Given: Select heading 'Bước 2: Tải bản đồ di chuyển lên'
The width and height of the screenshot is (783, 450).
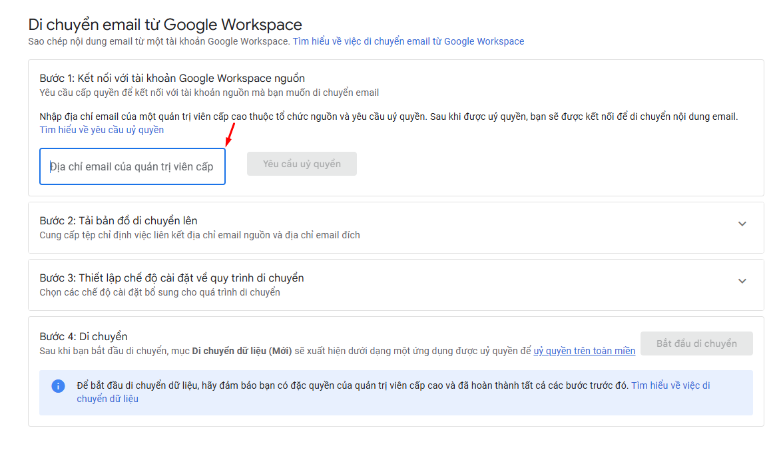Looking at the screenshot, I should pos(119,221).
